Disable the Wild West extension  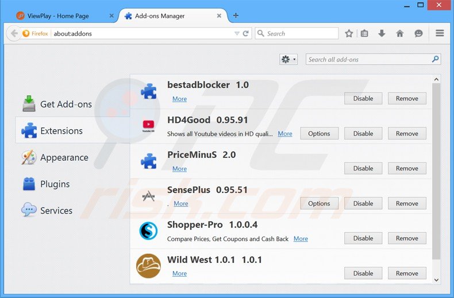[x=363, y=273]
